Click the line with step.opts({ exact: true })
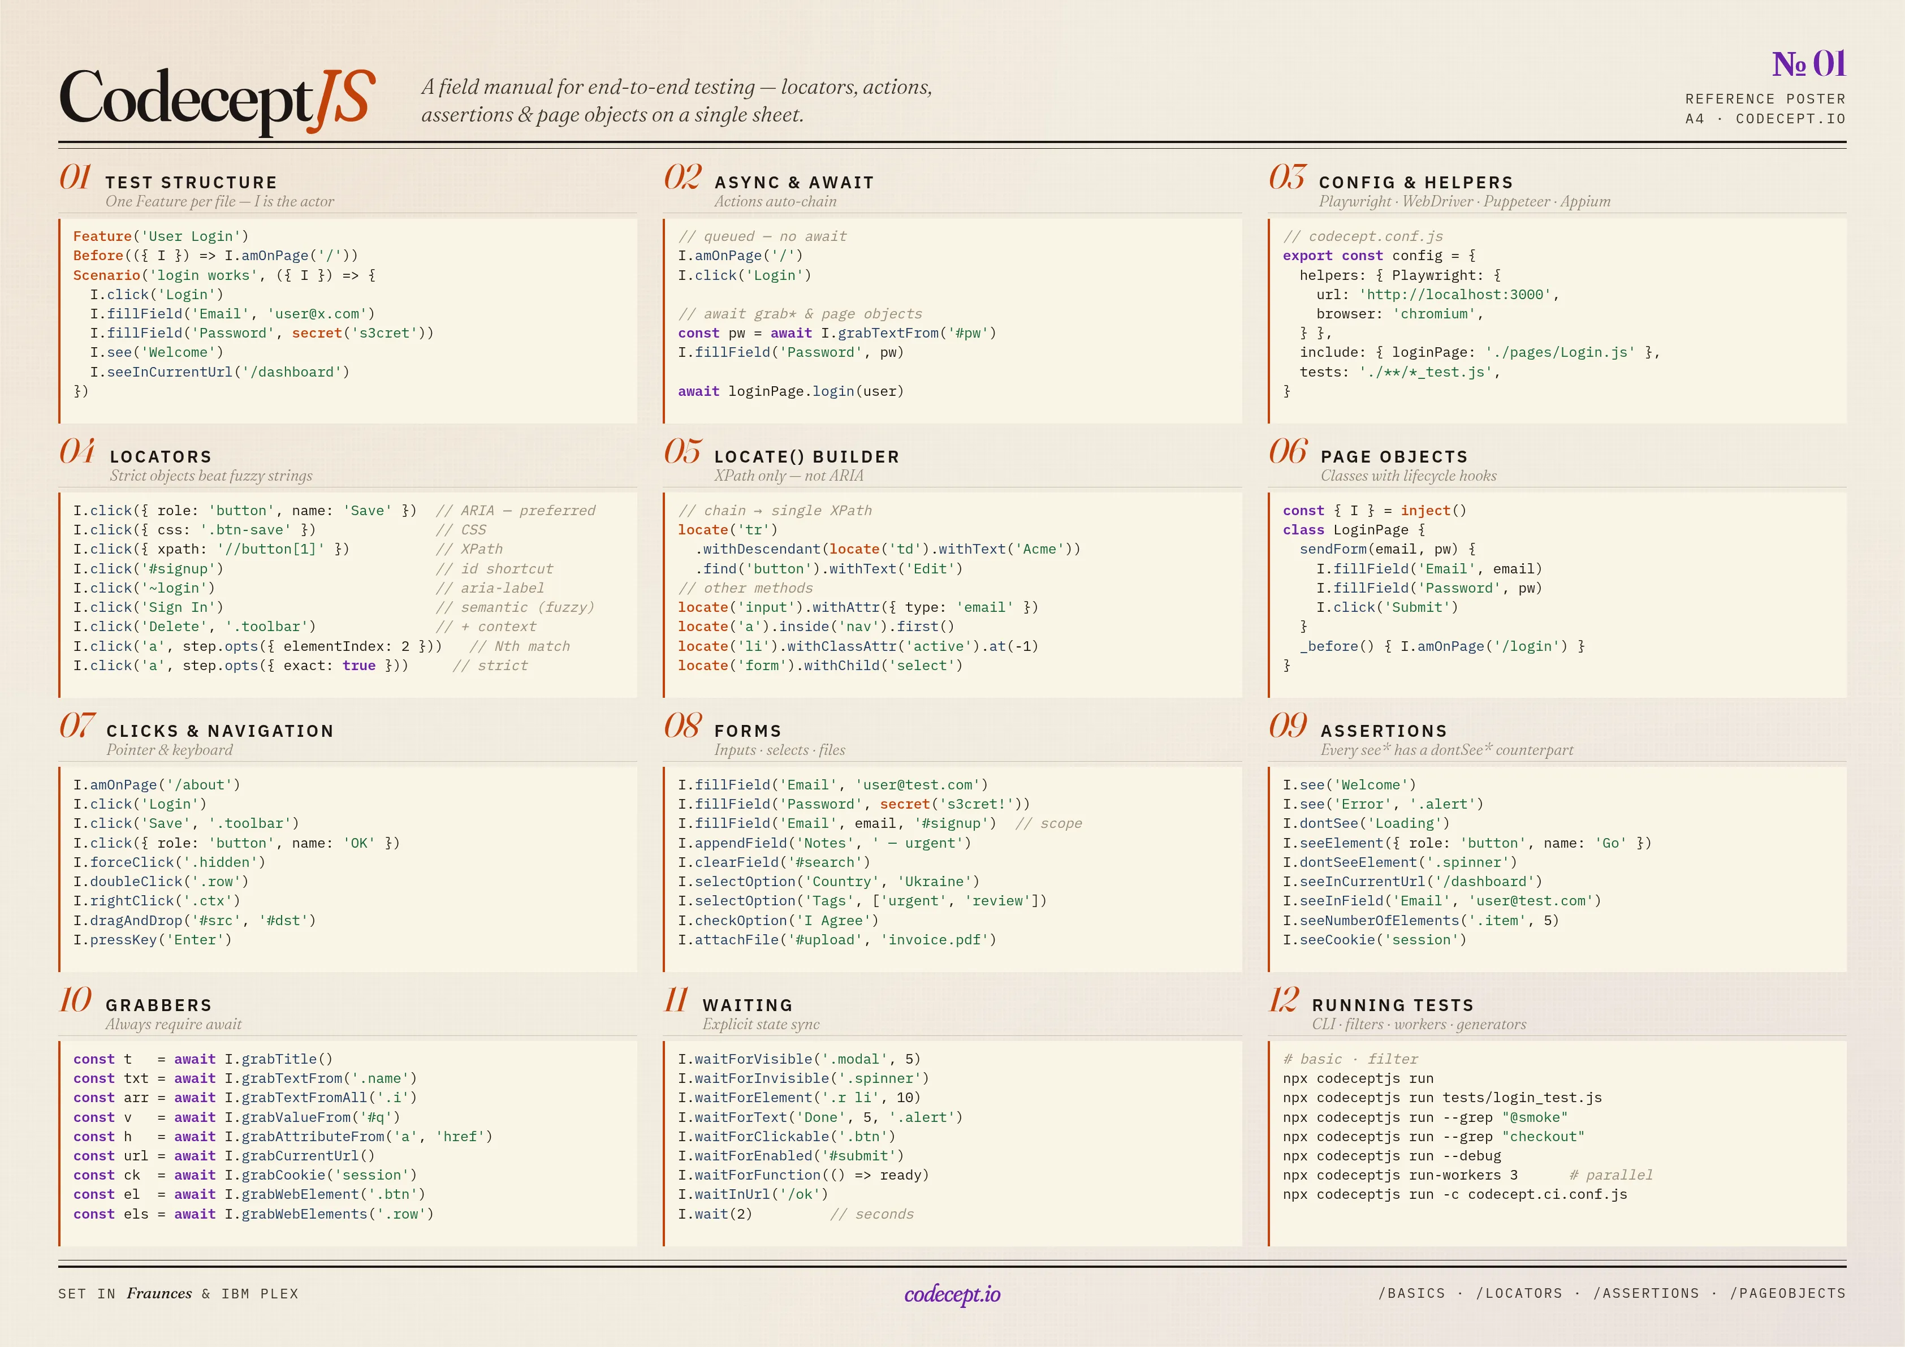This screenshot has width=1905, height=1347. pyautogui.click(x=241, y=666)
